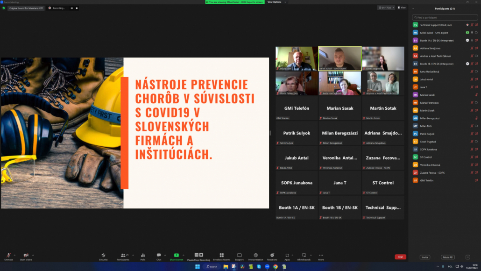This screenshot has width=481, height=271.
Task: Open the Security shield icon
Action: pos(103,256)
